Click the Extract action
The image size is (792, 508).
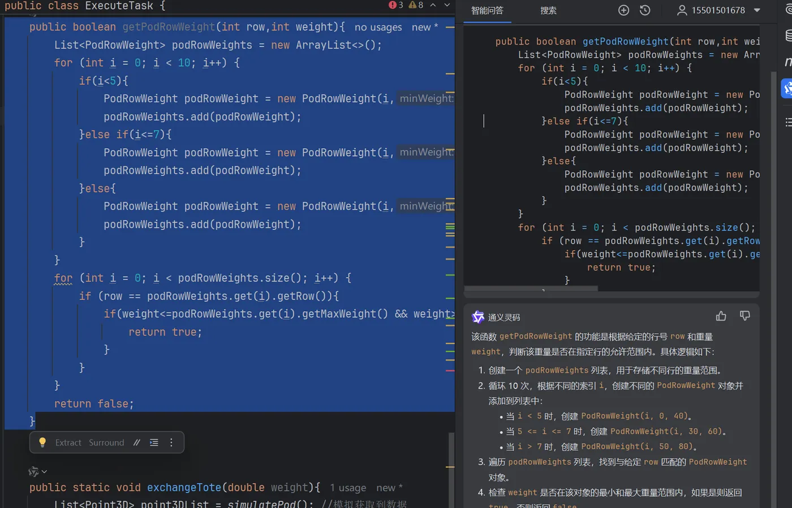(68, 442)
